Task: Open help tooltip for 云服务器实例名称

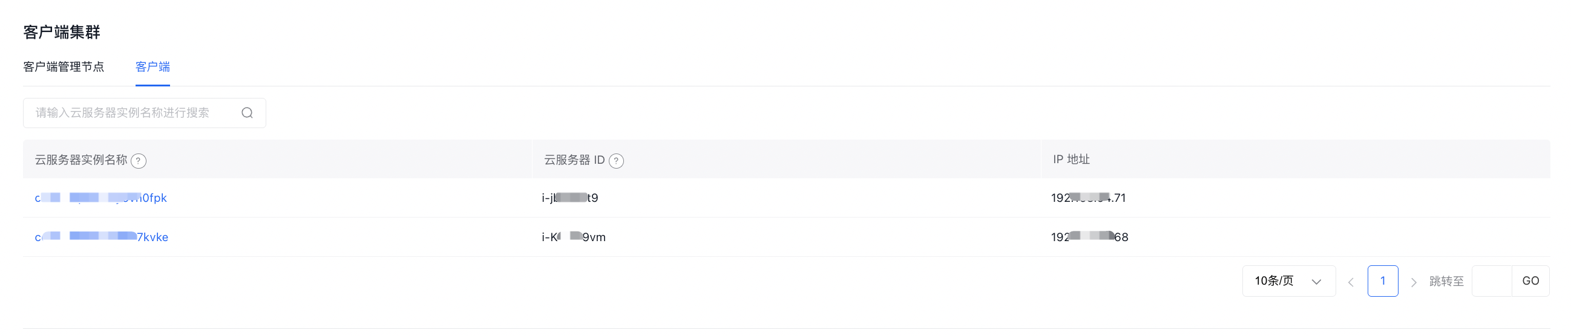Action: point(139,161)
